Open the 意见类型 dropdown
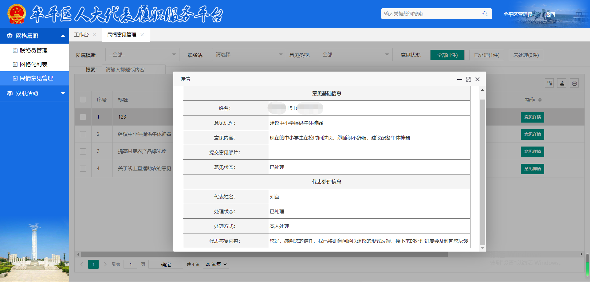Screen dimensions: 590x282 pyautogui.click(x=355, y=55)
